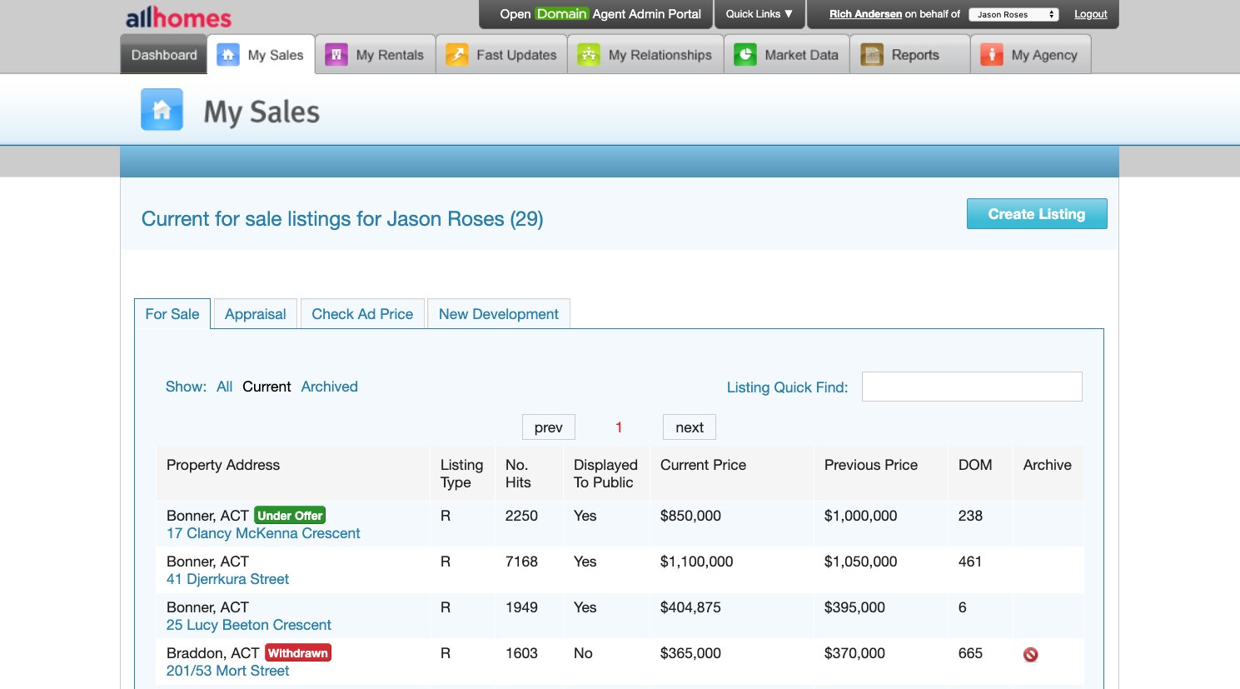Click the My Sales house icon in nav
Image resolution: width=1240 pixels, height=689 pixels.
pyautogui.click(x=228, y=55)
